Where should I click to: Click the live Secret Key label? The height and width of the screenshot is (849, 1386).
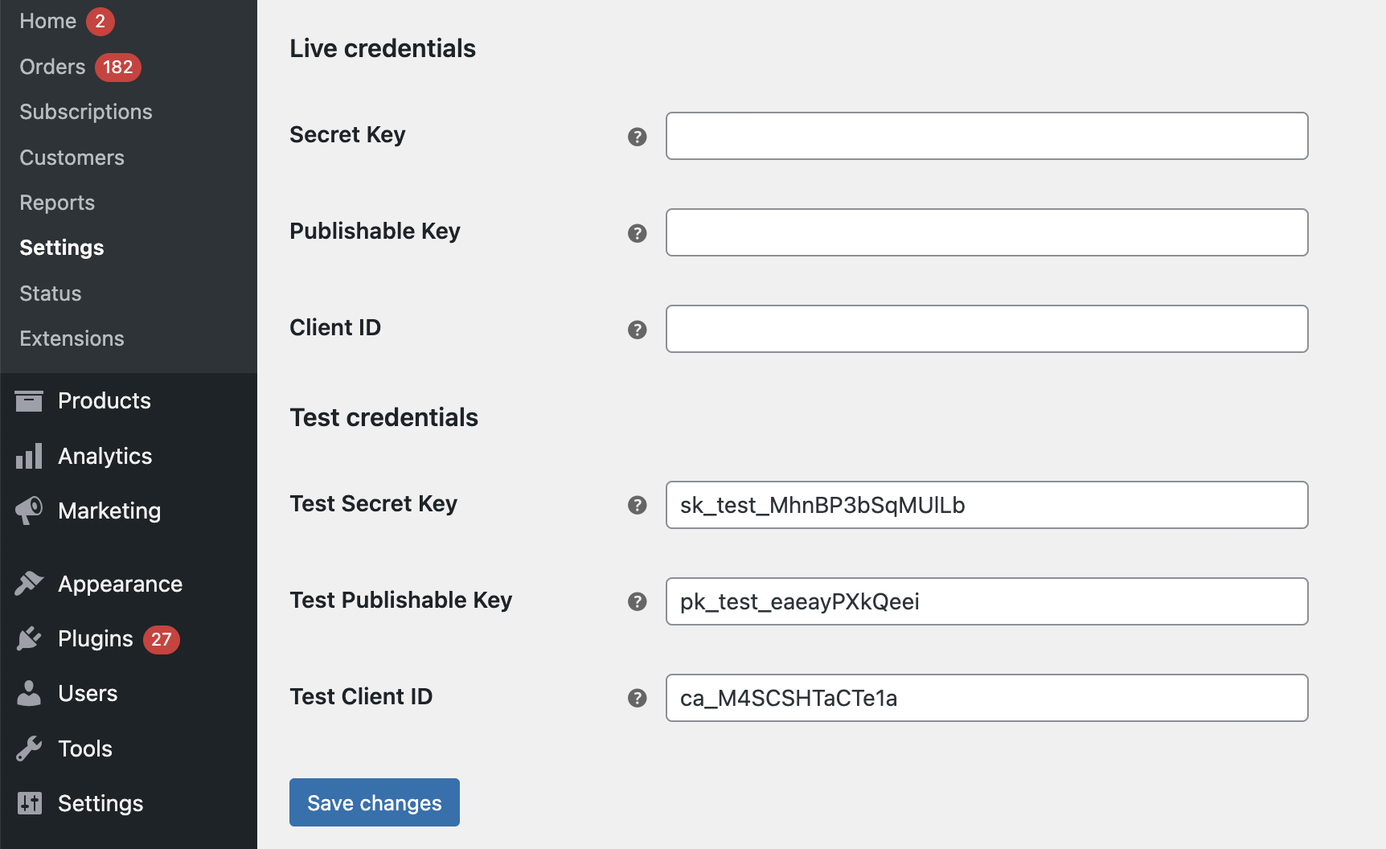coord(347,134)
